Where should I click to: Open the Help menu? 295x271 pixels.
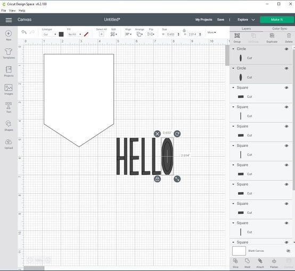tap(22, 11)
